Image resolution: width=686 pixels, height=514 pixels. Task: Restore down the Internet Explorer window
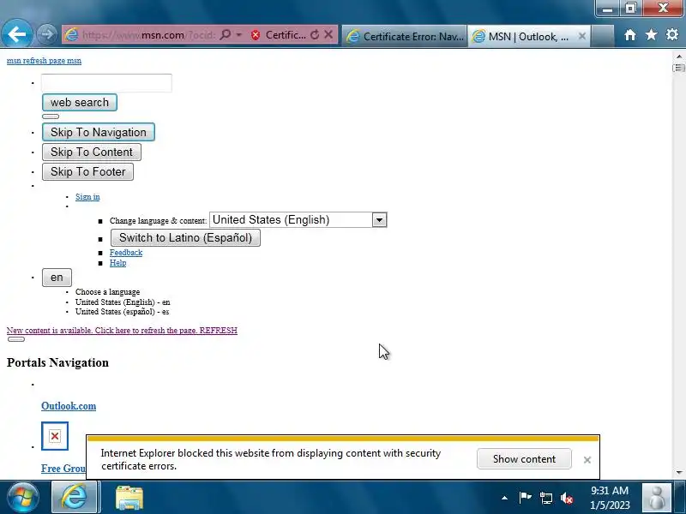630,8
